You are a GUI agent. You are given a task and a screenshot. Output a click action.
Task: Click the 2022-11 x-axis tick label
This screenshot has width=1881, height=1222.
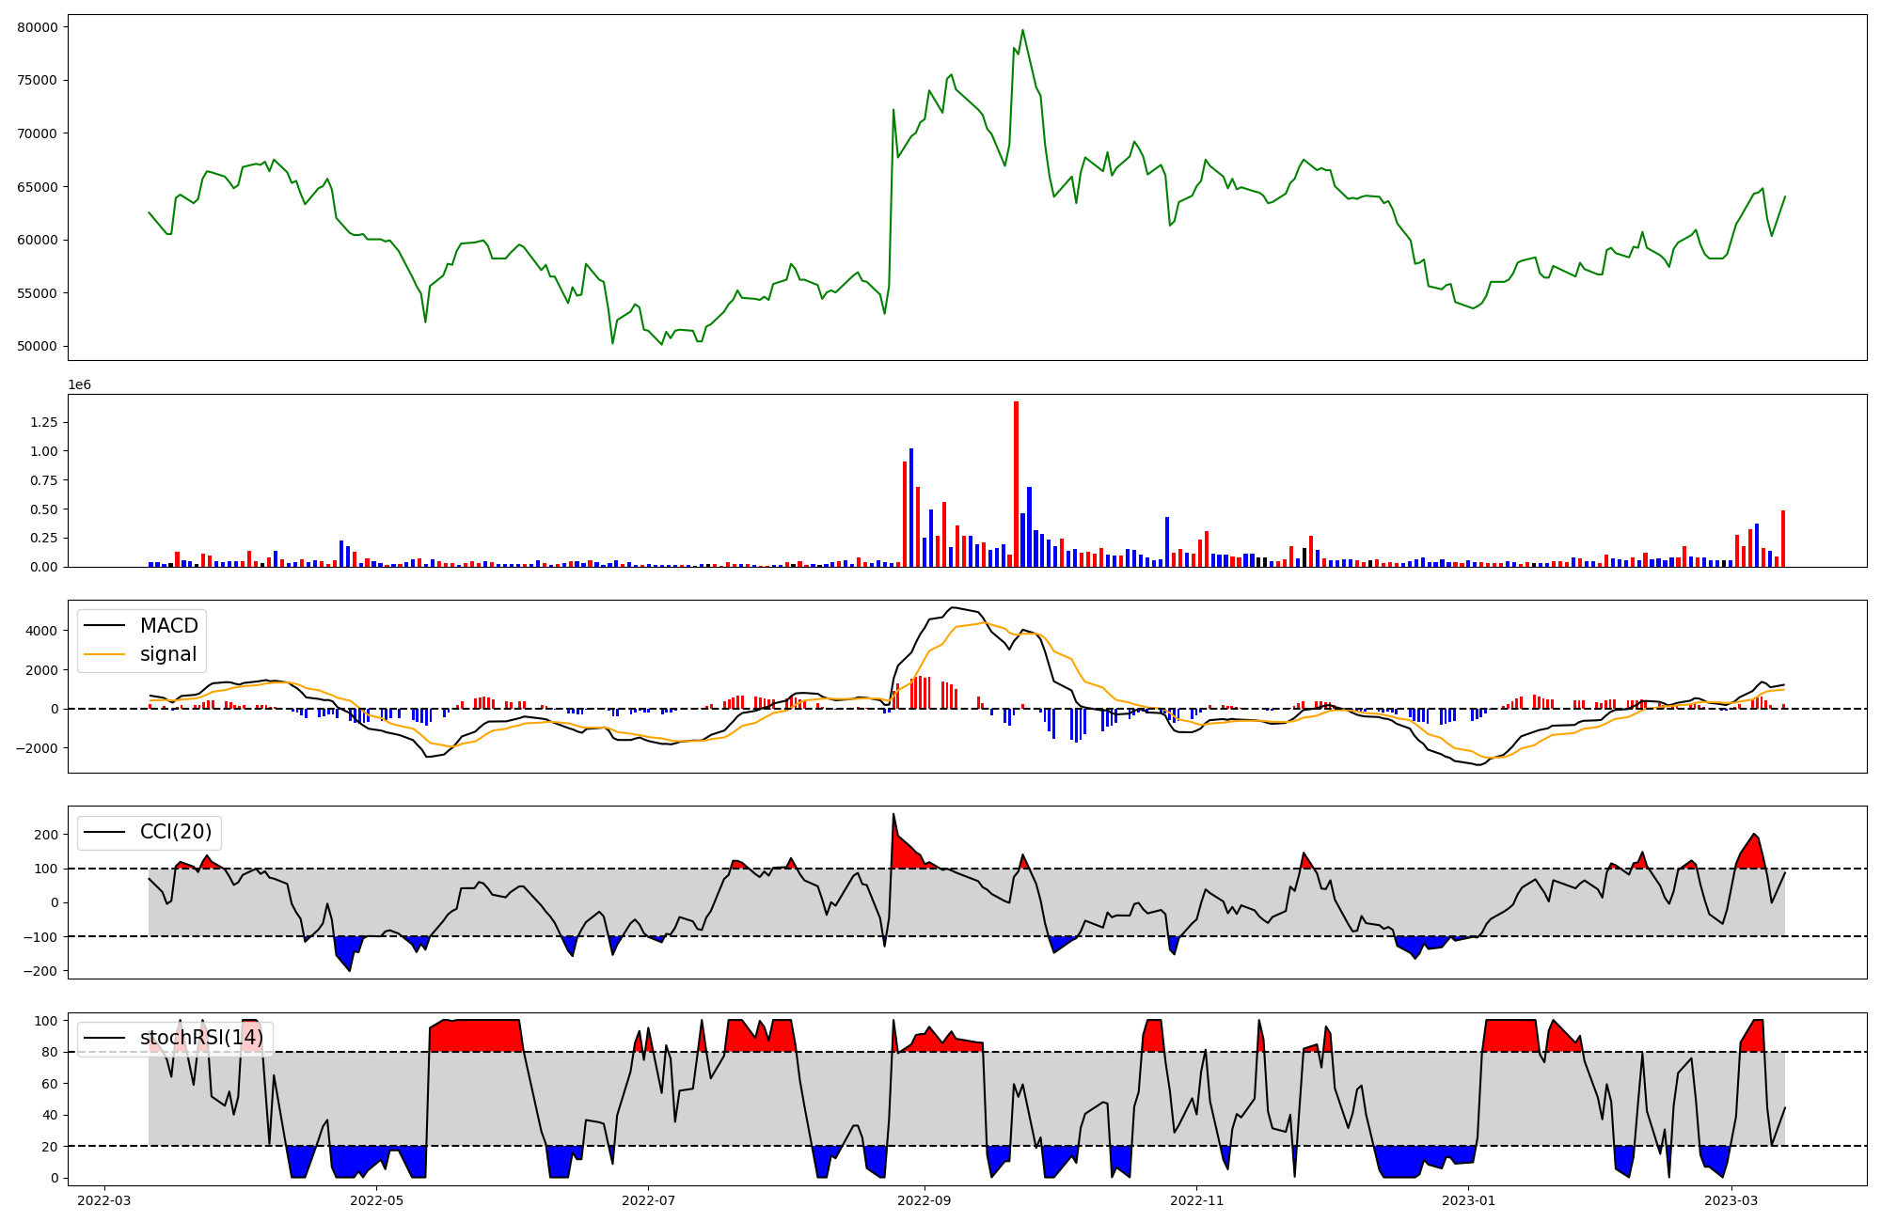(1196, 1200)
